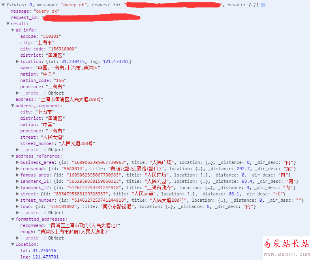Viewport: 310px width, 260px height.
Task: Expand the landmark_l1 entry
Action: coord(17,181)
